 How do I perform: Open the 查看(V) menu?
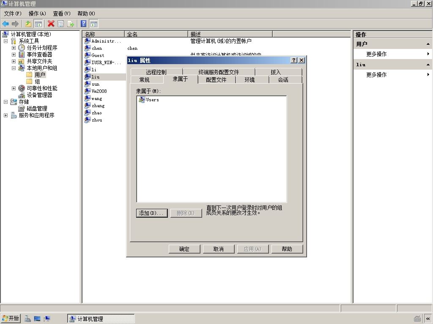[x=62, y=13]
